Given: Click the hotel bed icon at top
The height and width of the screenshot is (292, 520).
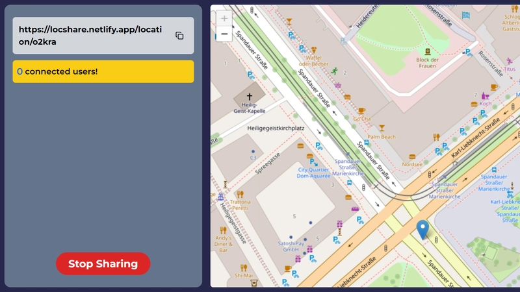Looking at the screenshot, I should click(466, 15).
